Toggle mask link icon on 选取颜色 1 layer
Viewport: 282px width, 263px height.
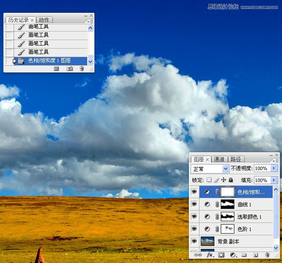click(x=217, y=217)
